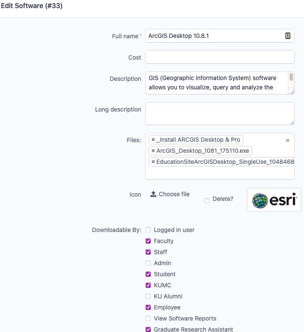The height and width of the screenshot is (332, 304).
Task: Uncheck the KUMC checkbox
Action: tap(148, 285)
